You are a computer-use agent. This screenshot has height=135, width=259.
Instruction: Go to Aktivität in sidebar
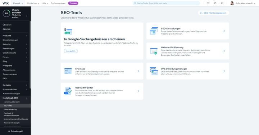coord(6,29)
